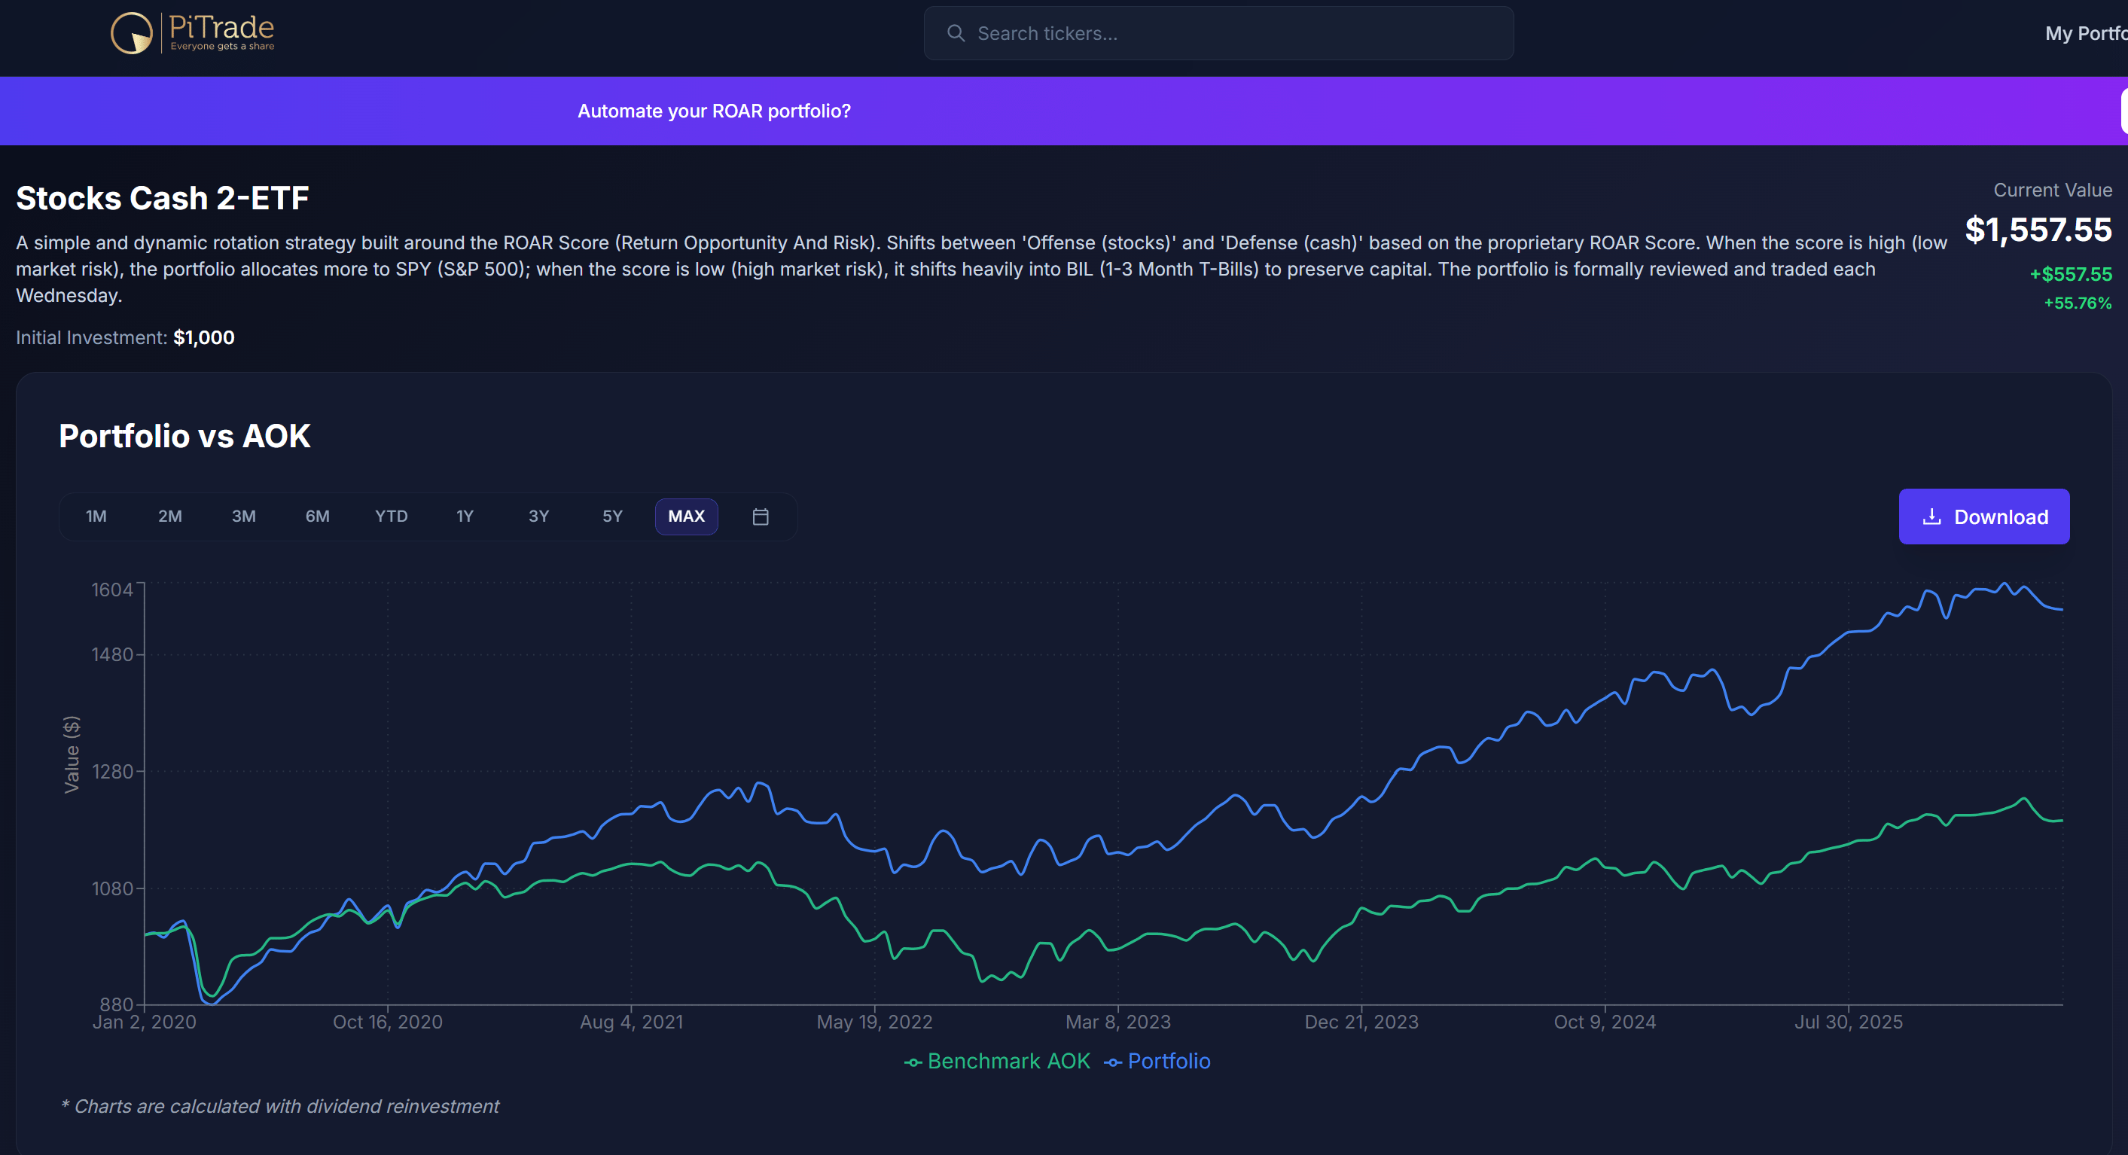This screenshot has height=1155, width=2128.
Task: Click the Portfolio vs AOK chart title
Action: click(184, 436)
